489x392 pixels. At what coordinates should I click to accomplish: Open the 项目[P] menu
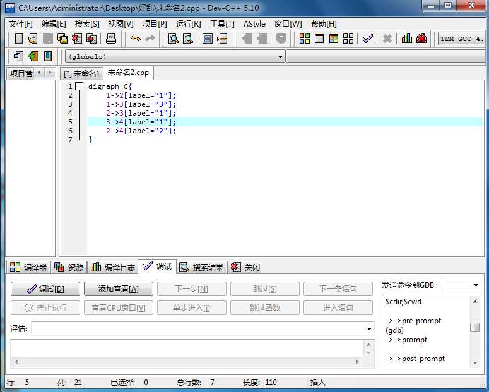click(155, 24)
